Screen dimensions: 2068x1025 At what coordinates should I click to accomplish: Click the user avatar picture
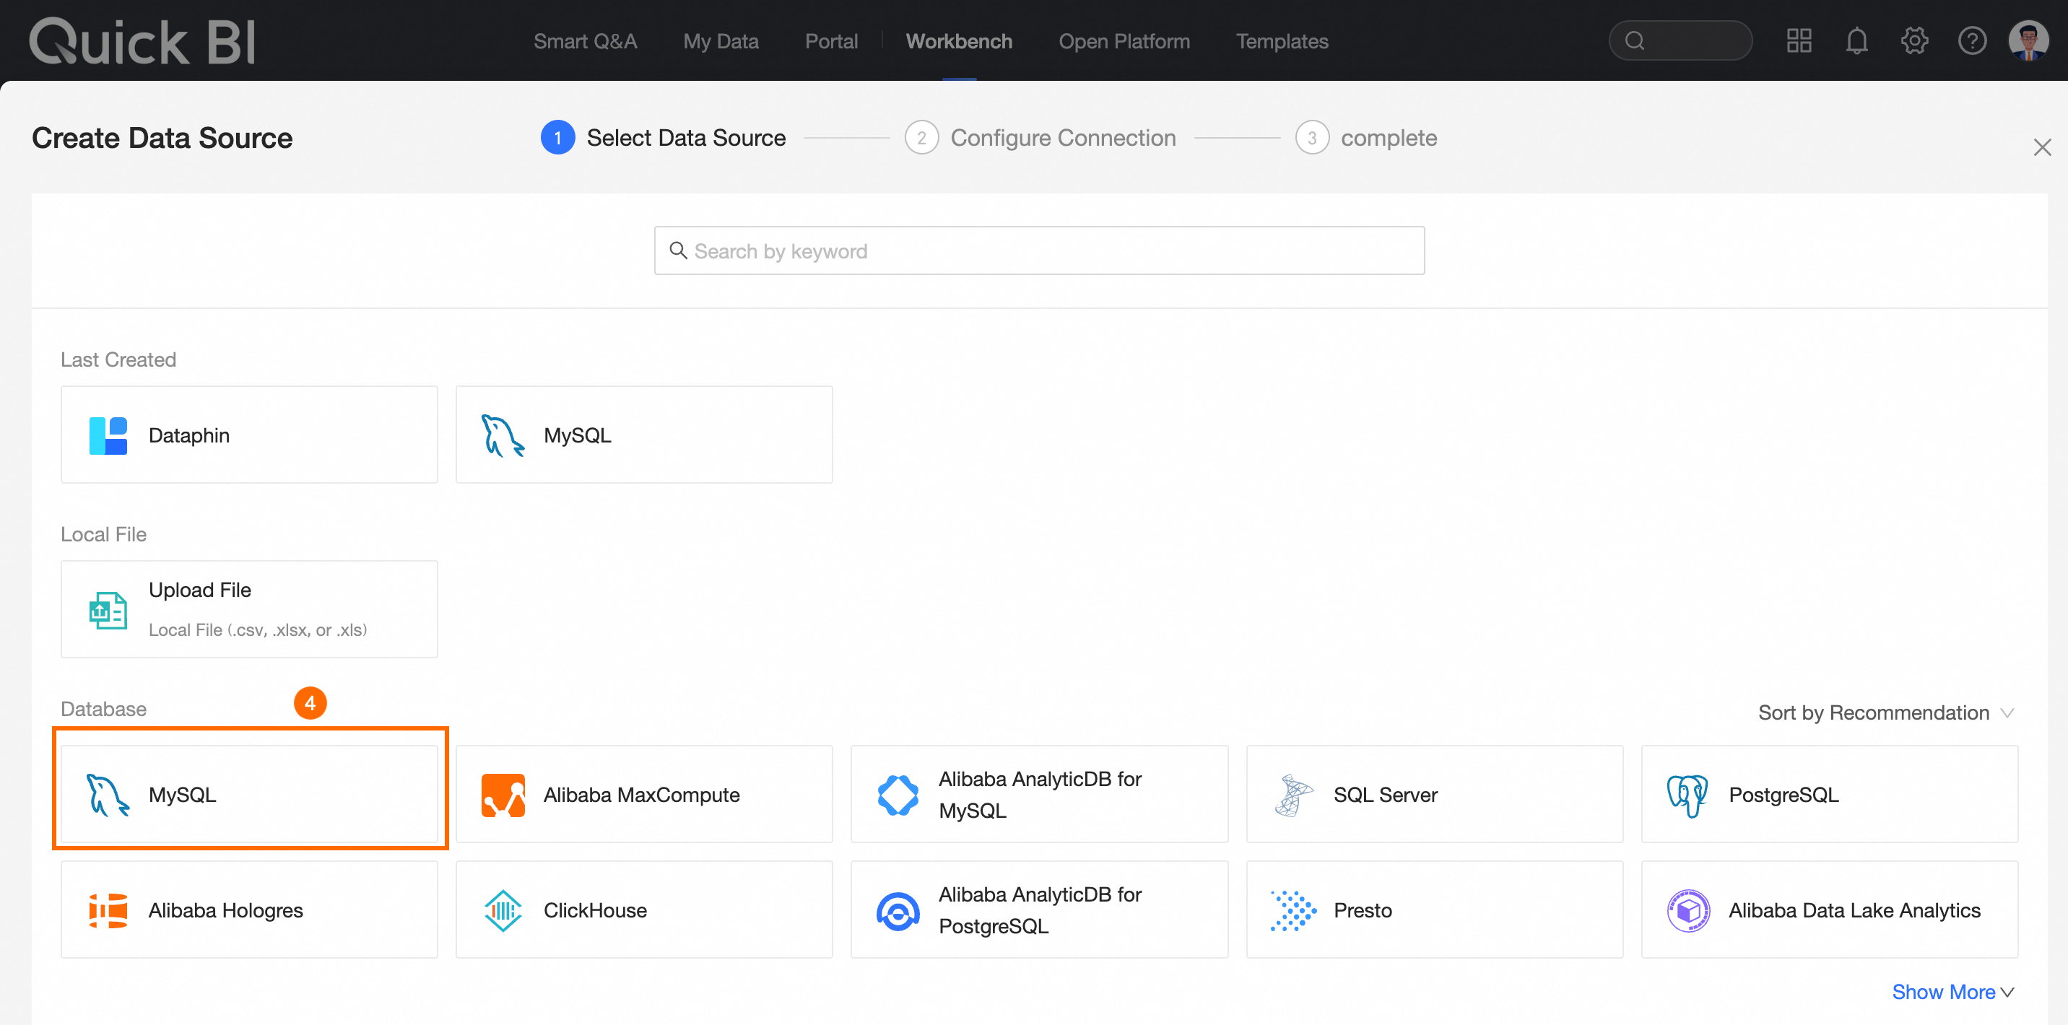click(x=2028, y=40)
